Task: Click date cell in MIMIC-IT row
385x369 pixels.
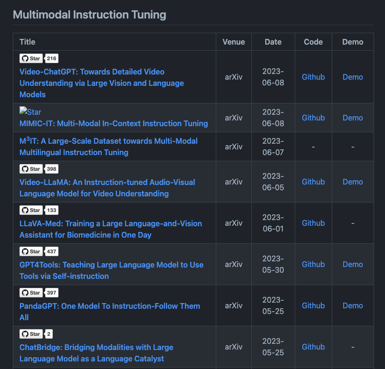Action: [273, 118]
